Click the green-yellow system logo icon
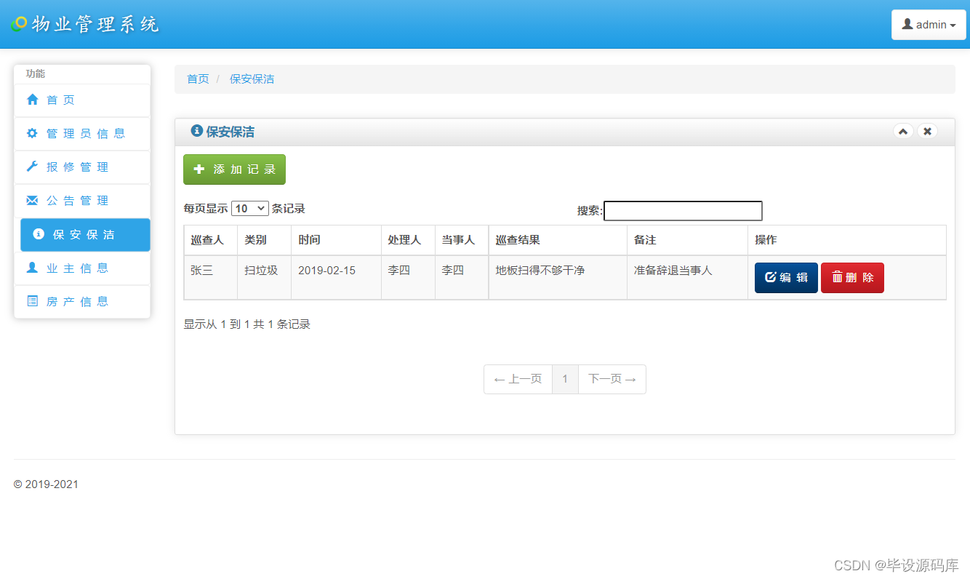 (x=20, y=24)
